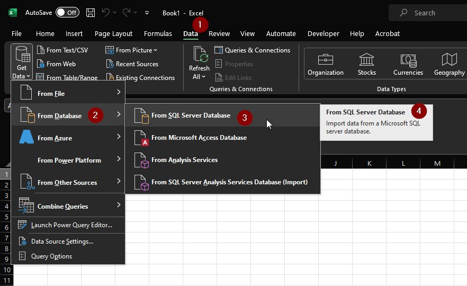Click Queries & Connections pane button
The image size is (467, 286).
[x=253, y=50]
